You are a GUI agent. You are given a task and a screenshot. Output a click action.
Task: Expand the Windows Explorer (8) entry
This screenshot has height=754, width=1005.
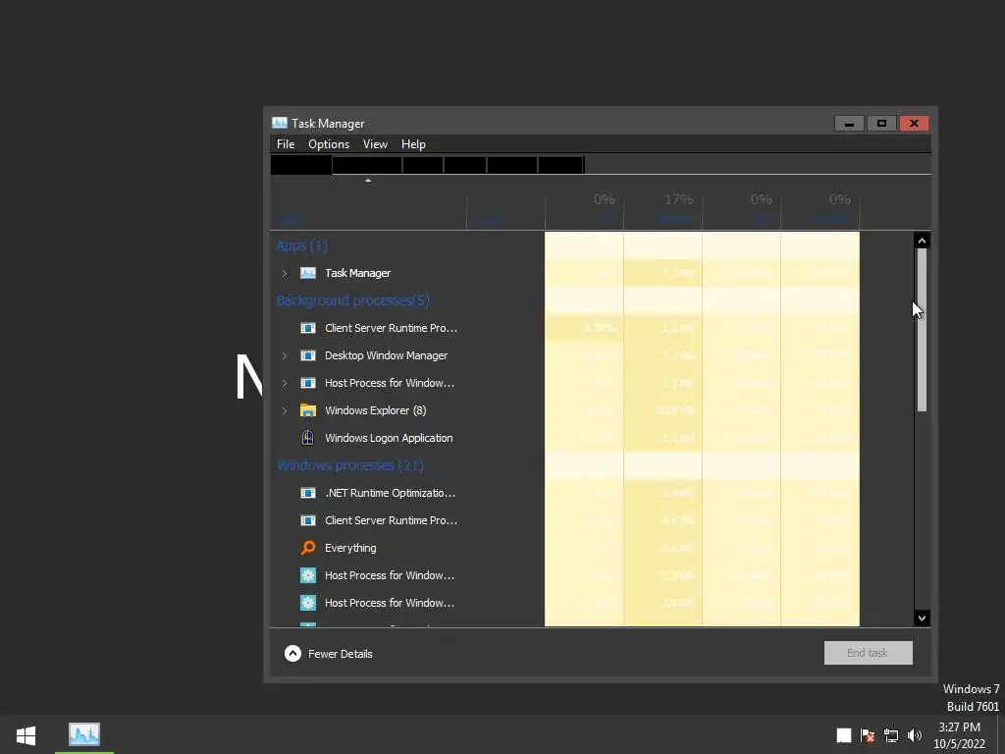tap(285, 410)
